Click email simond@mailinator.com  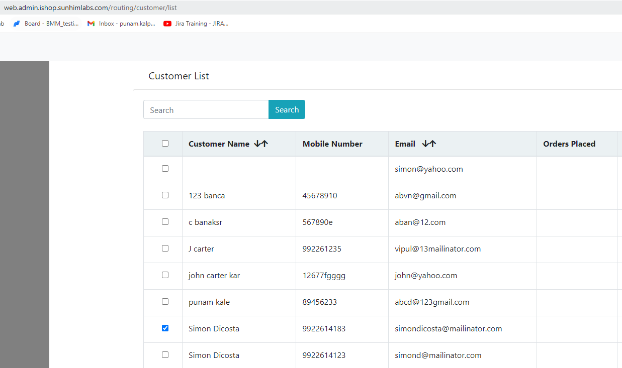[x=438, y=355]
